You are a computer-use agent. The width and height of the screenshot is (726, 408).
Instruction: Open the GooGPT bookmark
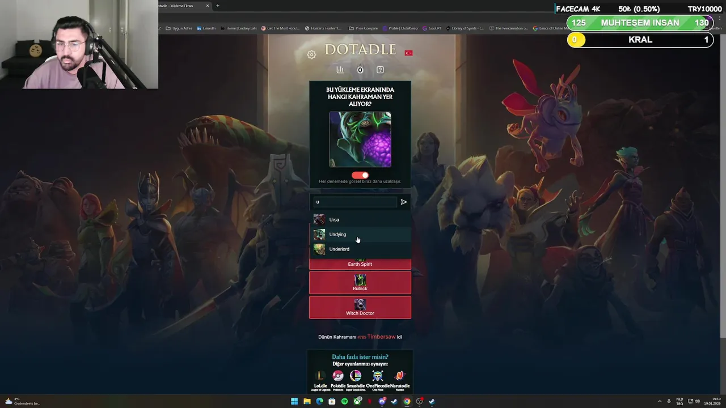(432, 28)
